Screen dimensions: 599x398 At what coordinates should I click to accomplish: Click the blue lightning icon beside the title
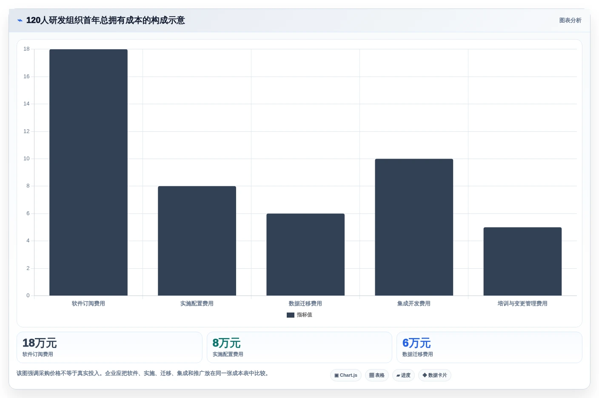(20, 20)
